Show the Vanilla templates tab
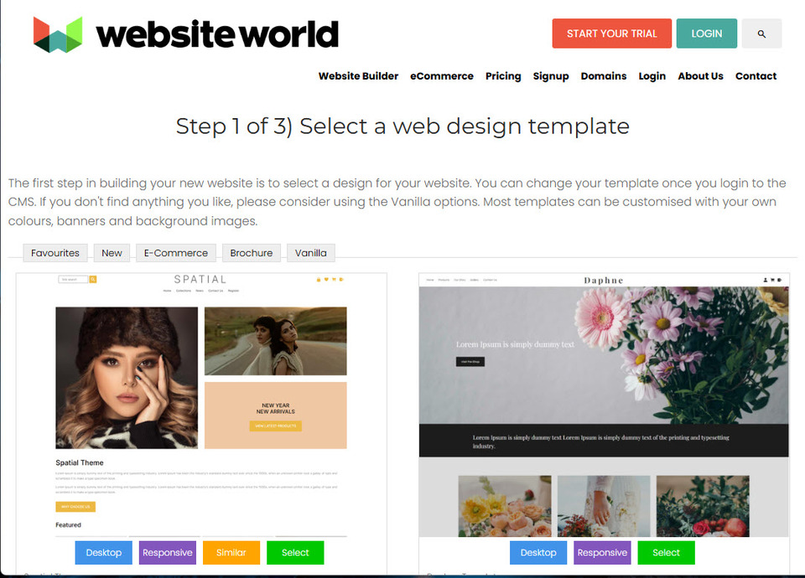The image size is (805, 578). pos(310,253)
